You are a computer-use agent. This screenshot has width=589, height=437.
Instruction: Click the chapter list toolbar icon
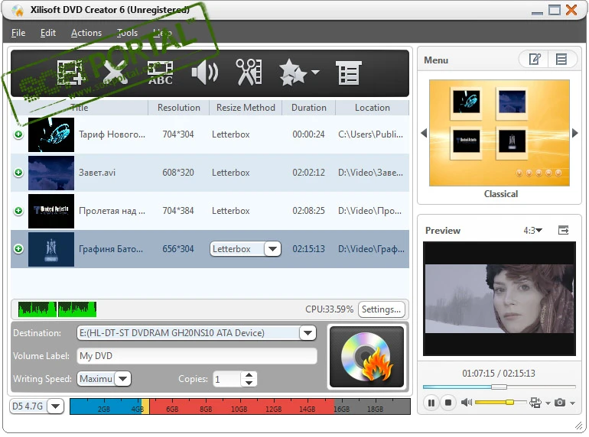347,73
